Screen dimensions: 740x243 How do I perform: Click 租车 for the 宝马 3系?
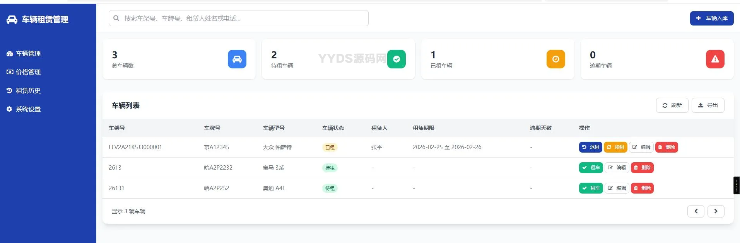[x=591, y=168]
